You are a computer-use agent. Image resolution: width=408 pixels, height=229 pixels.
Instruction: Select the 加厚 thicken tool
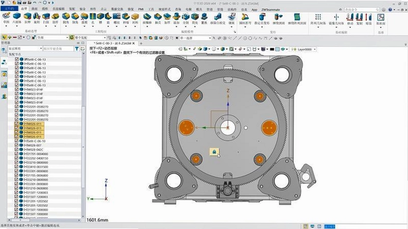click(167, 18)
